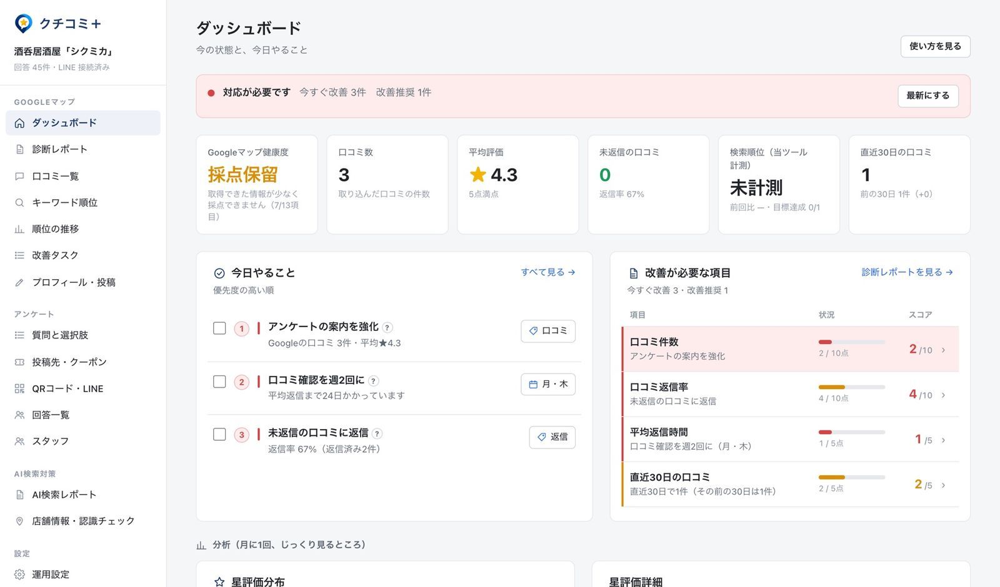Screen dimensions: 1000x587
Task: Click the ticket icon beside 投稿先・クーポン
Action: pyautogui.click(x=19, y=362)
